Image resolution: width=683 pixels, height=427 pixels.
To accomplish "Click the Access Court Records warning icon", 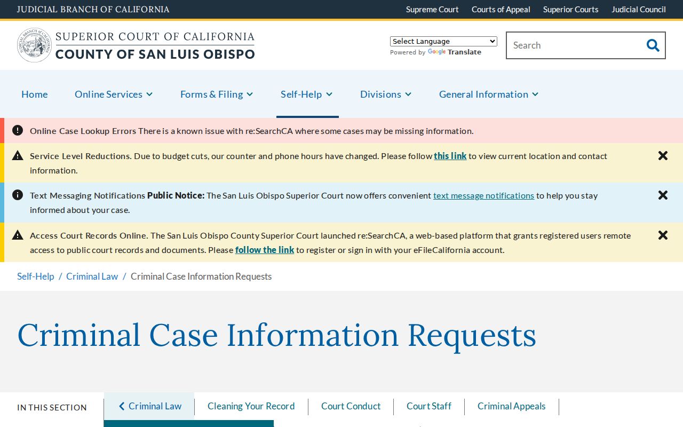I will point(18,235).
